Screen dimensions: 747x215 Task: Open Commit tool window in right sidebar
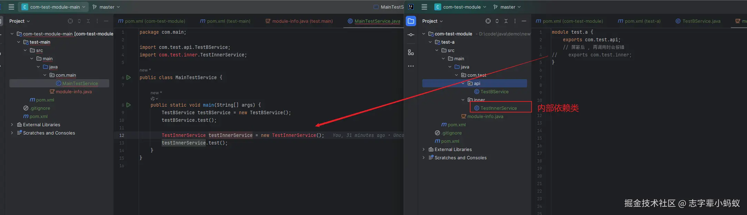pos(411,35)
